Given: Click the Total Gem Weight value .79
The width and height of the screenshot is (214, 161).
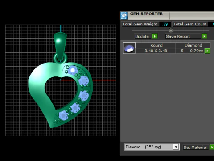Looking at the screenshot, I should (x=165, y=24).
